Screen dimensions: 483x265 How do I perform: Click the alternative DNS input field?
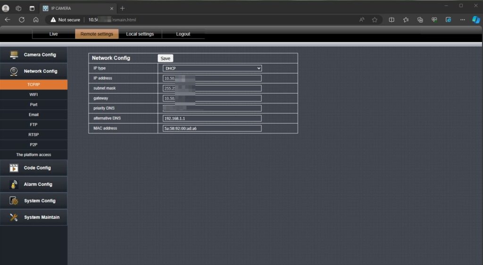pos(212,118)
